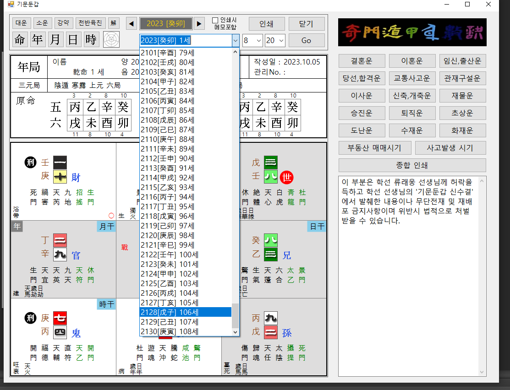
Task: Open 이사운 moving fortune
Action: click(x=362, y=96)
